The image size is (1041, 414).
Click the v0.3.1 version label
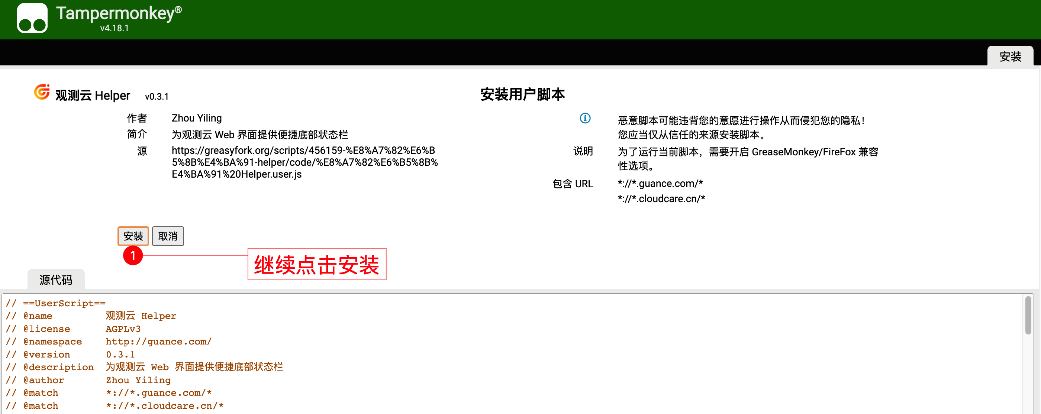[157, 97]
